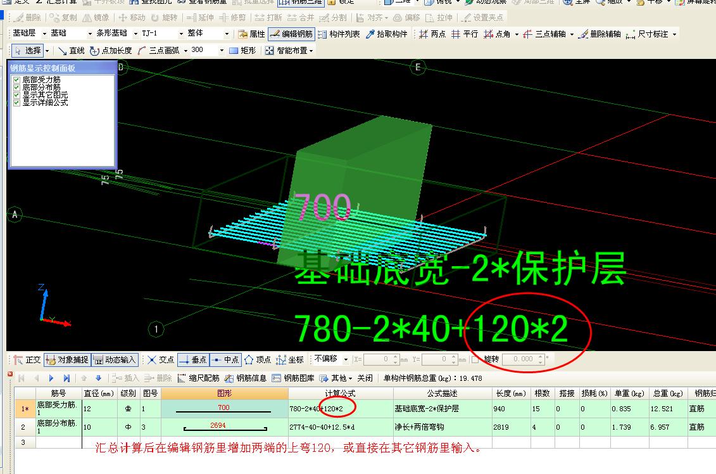Viewport: 716px width, 474px height.
Task: Tick the 旋转 rotation checkbox
Action: (475, 359)
